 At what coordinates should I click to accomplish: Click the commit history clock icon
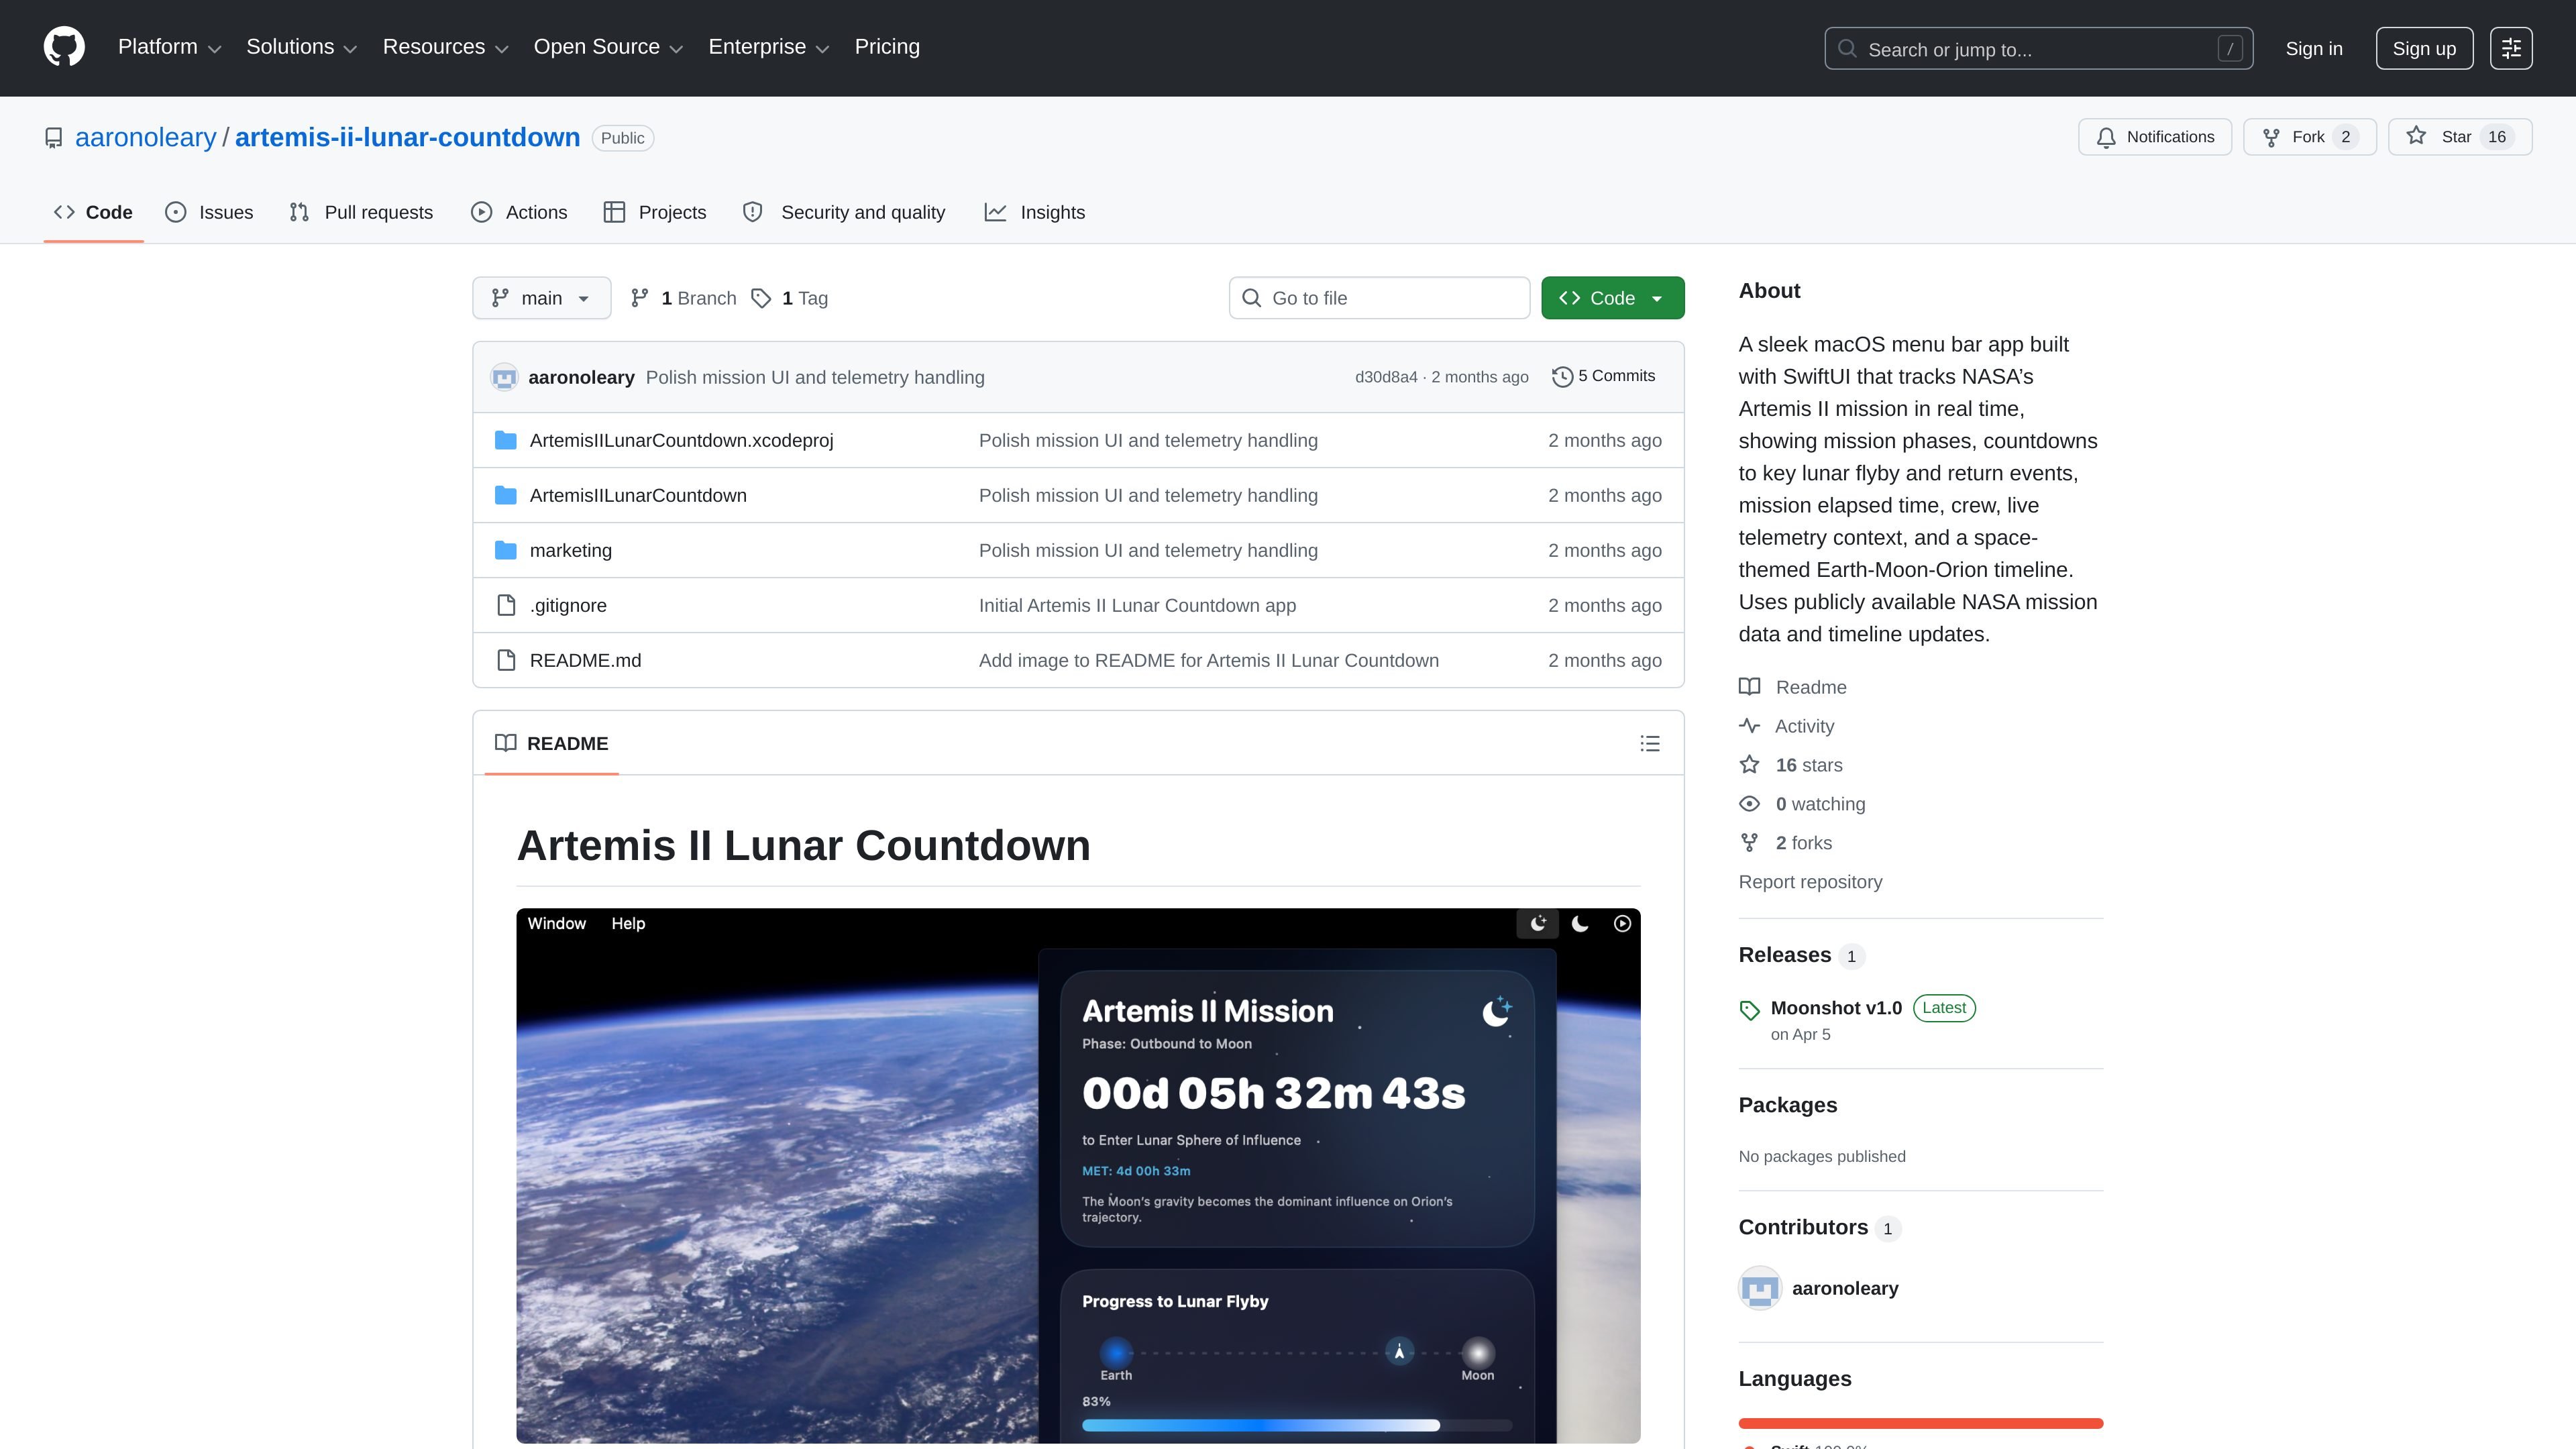pos(1562,377)
